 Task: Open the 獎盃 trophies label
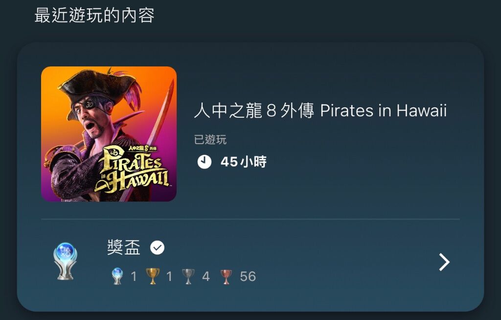click(124, 248)
